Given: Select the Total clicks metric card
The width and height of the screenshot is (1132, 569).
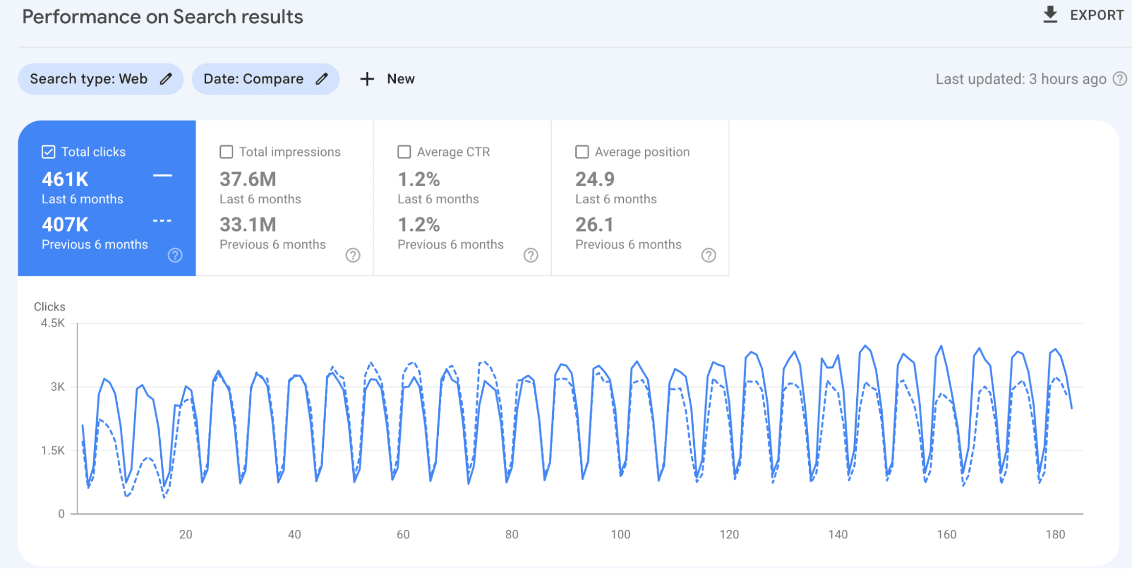Looking at the screenshot, I should point(108,198).
